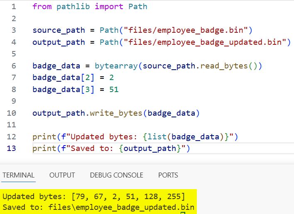294x214 pixels.
Task: Open the DEBUG CONSOLE tab
Action: pyautogui.click(x=116, y=175)
